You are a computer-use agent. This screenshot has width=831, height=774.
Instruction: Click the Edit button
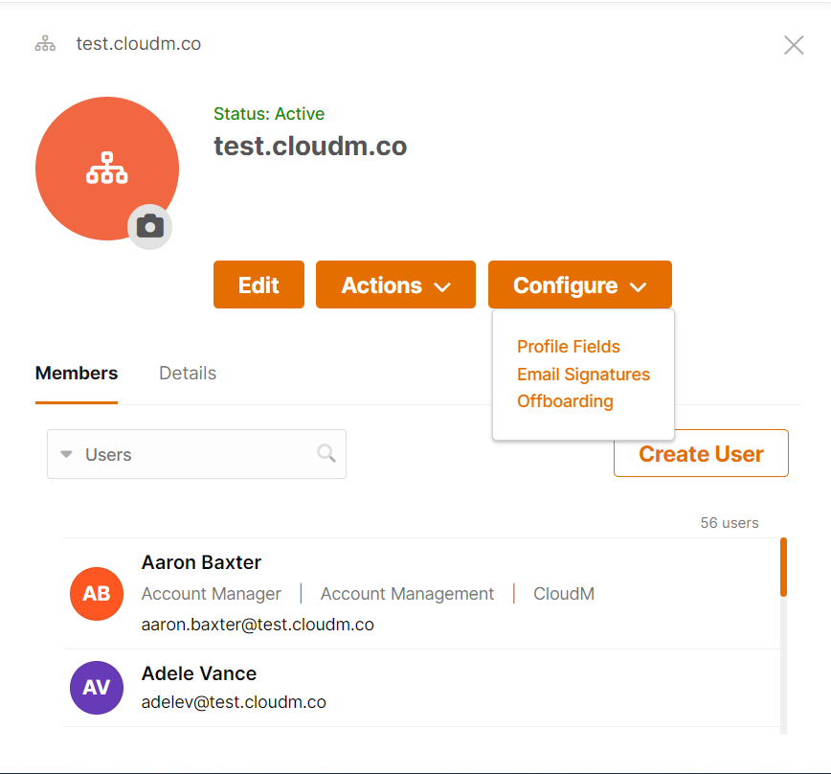(x=258, y=285)
